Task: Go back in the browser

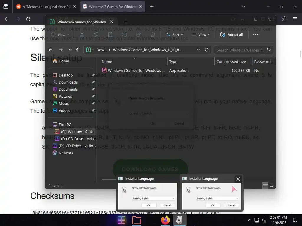Action: click(x=7, y=19)
